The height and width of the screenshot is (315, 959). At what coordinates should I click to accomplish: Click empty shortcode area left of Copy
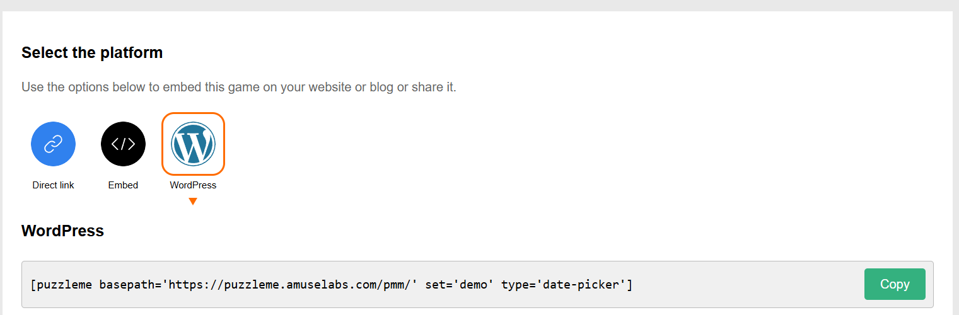744,285
